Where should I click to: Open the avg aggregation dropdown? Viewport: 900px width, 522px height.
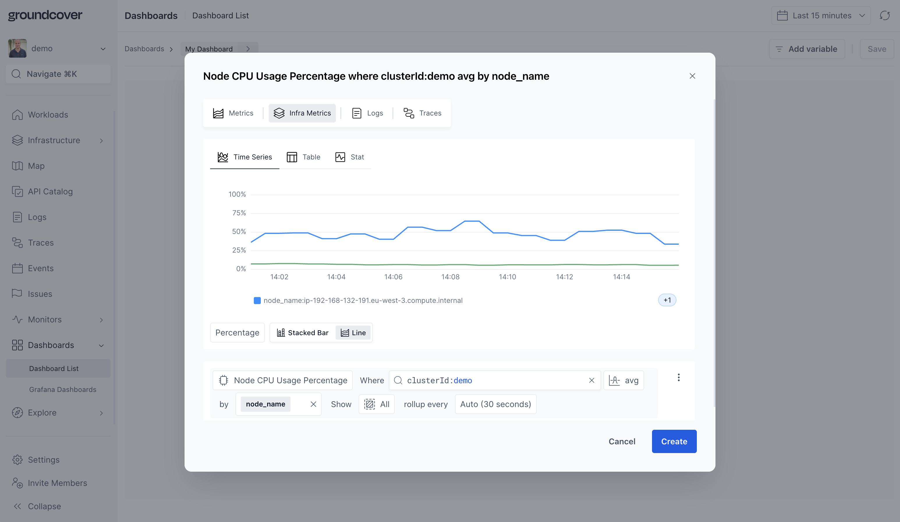click(623, 380)
